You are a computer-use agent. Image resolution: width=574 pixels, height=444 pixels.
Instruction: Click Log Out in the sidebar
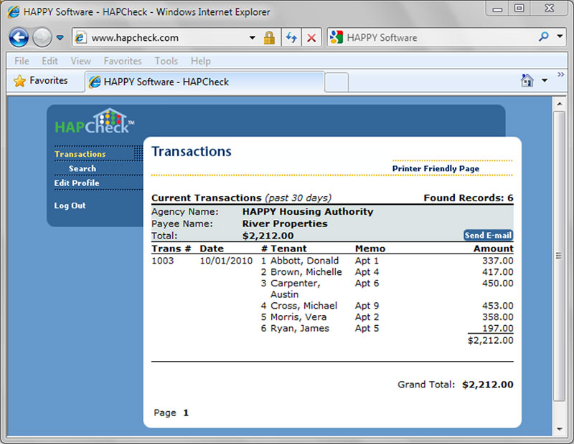pos(70,206)
